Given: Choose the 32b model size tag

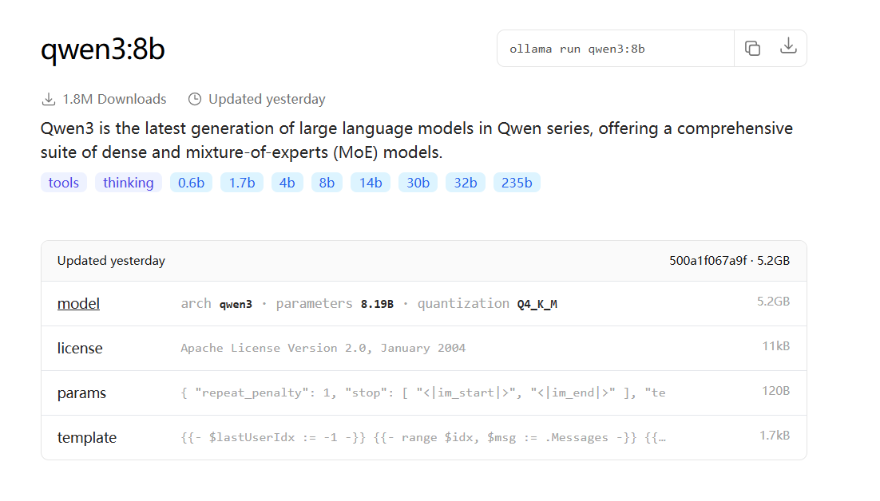Looking at the screenshot, I should [466, 183].
